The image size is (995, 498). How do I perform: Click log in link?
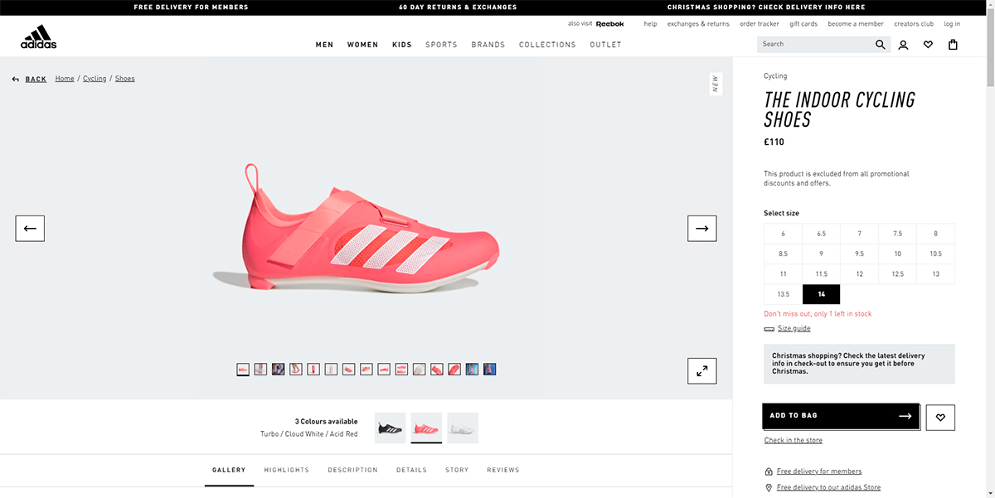pos(952,24)
